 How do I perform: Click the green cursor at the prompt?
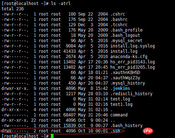[52, 136]
